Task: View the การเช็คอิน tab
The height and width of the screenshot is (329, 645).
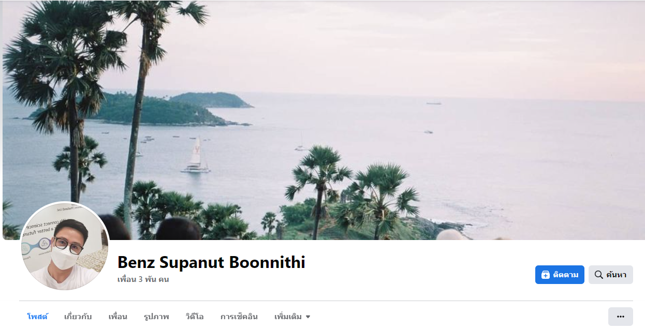Action: 239,317
